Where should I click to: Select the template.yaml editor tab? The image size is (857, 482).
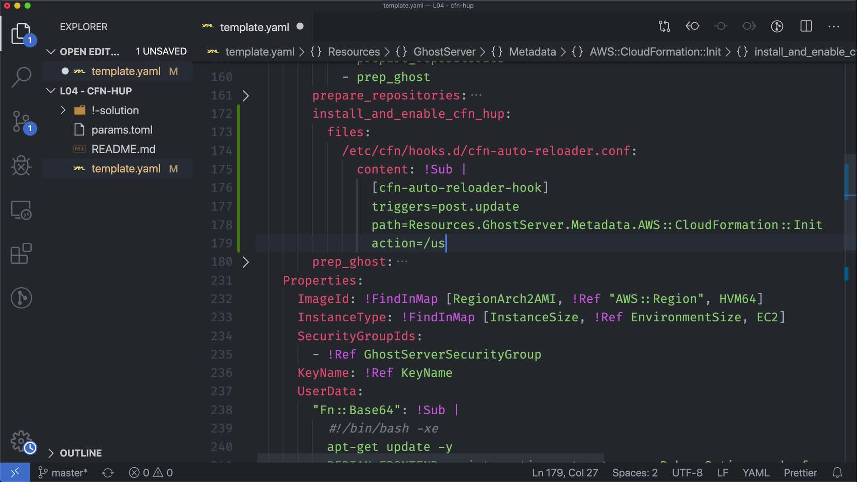point(254,27)
